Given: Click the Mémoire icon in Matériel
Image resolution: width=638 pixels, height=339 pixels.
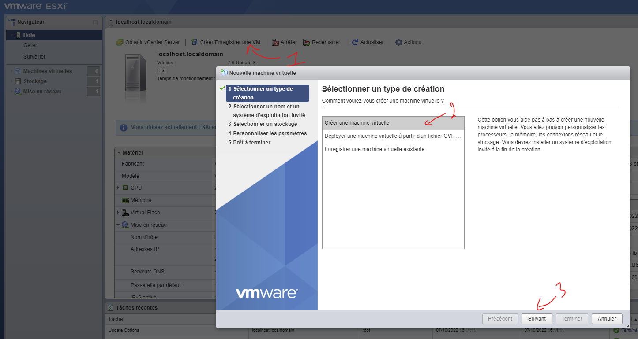Looking at the screenshot, I should click(x=125, y=200).
